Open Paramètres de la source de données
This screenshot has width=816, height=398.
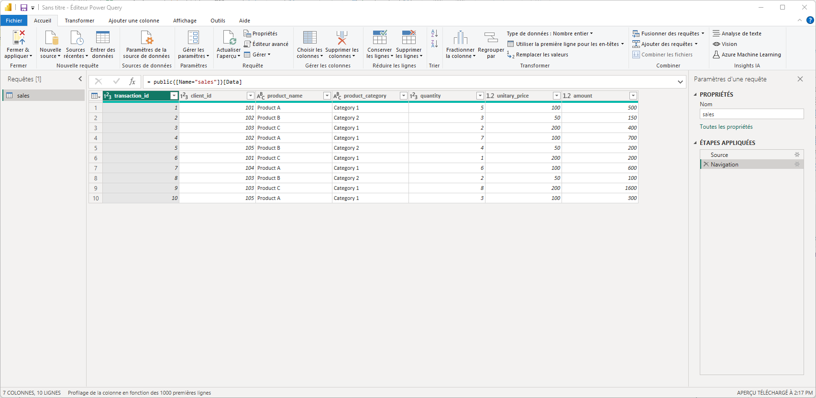point(146,44)
